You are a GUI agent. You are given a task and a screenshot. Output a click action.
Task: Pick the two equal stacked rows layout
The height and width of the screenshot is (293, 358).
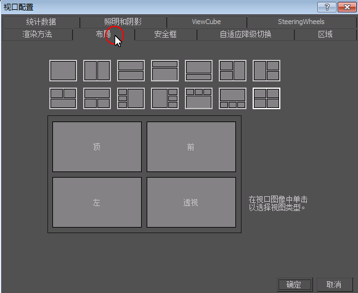[131, 70]
